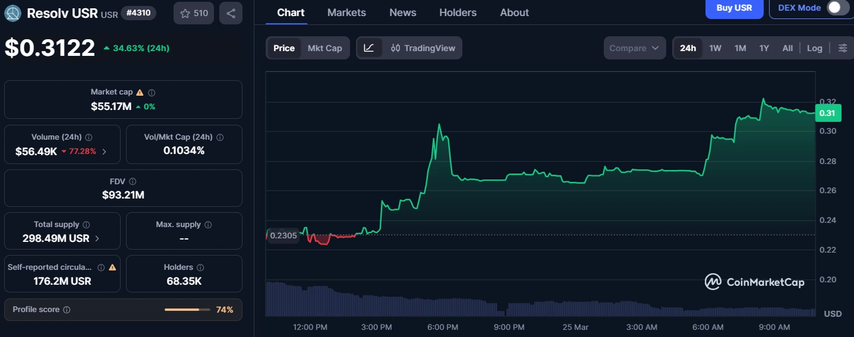Set chart range to 1M
This screenshot has width=854, height=337.
tap(740, 48)
